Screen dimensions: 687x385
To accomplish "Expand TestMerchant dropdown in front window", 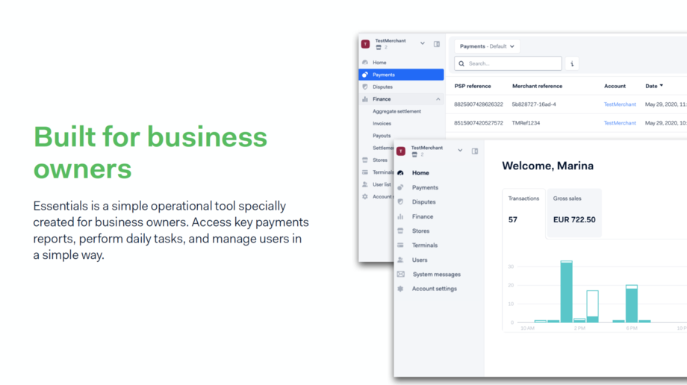I will 460,150.
